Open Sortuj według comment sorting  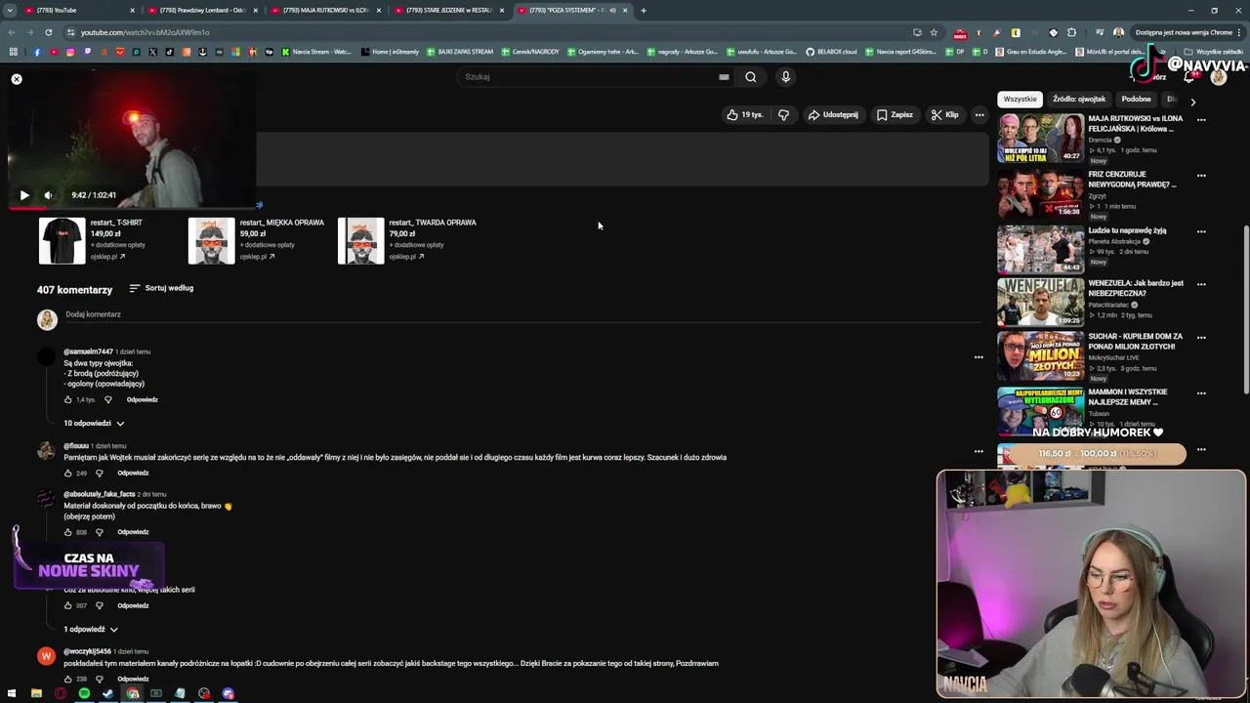tap(161, 288)
